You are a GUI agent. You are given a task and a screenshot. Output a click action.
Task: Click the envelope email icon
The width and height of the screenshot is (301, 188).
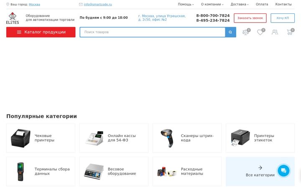(81, 4)
